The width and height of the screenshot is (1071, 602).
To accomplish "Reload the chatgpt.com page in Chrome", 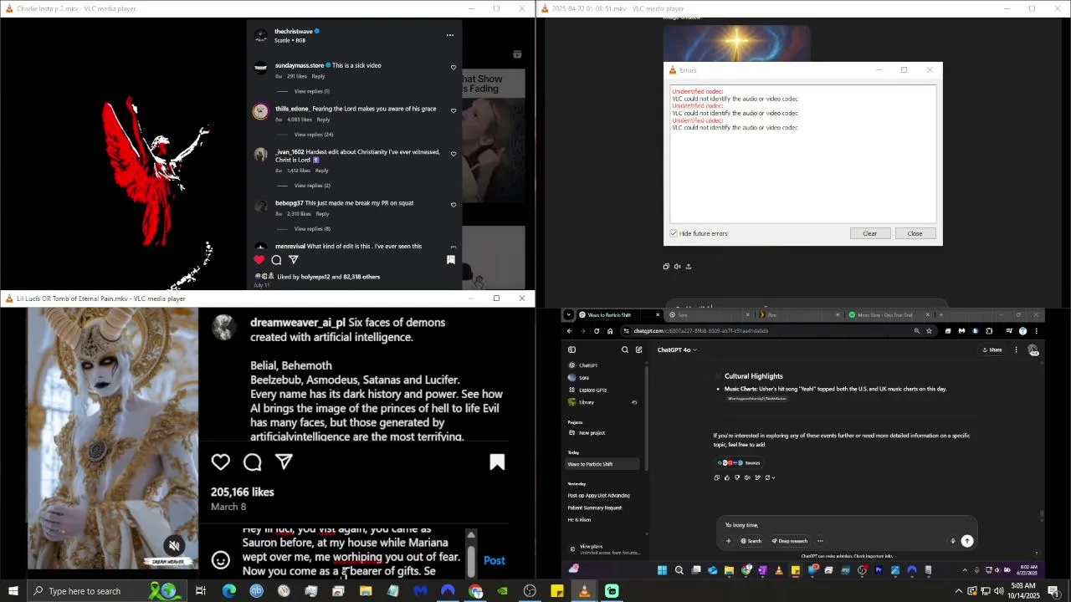I will pos(597,331).
